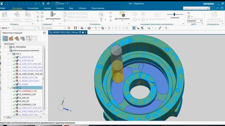Open the Меню dropdown button
This screenshot has height=126, width=225.
click(6, 28)
